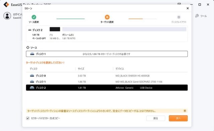Select Disk 1 WD_BLACK Gen4 row

(107, 82)
